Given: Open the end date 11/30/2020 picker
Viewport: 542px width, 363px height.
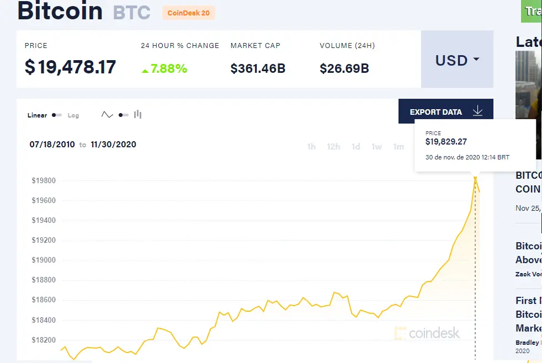Looking at the screenshot, I should click(113, 145).
